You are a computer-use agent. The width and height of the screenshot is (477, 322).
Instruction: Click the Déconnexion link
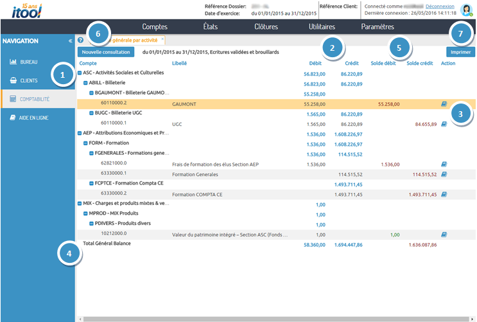click(x=440, y=5)
